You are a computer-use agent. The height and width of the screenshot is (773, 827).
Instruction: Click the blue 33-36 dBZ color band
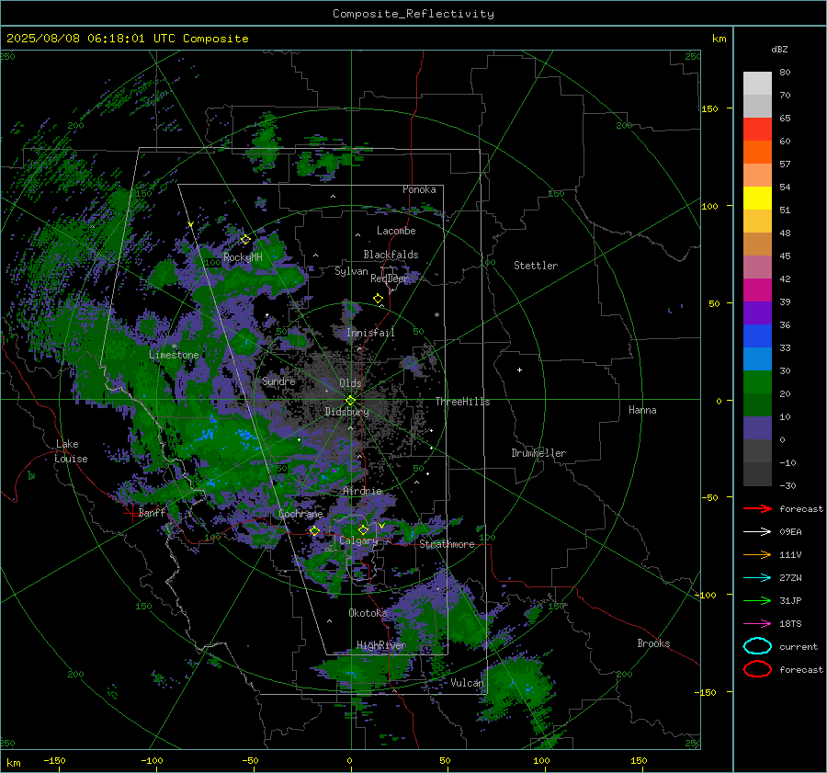coord(757,335)
